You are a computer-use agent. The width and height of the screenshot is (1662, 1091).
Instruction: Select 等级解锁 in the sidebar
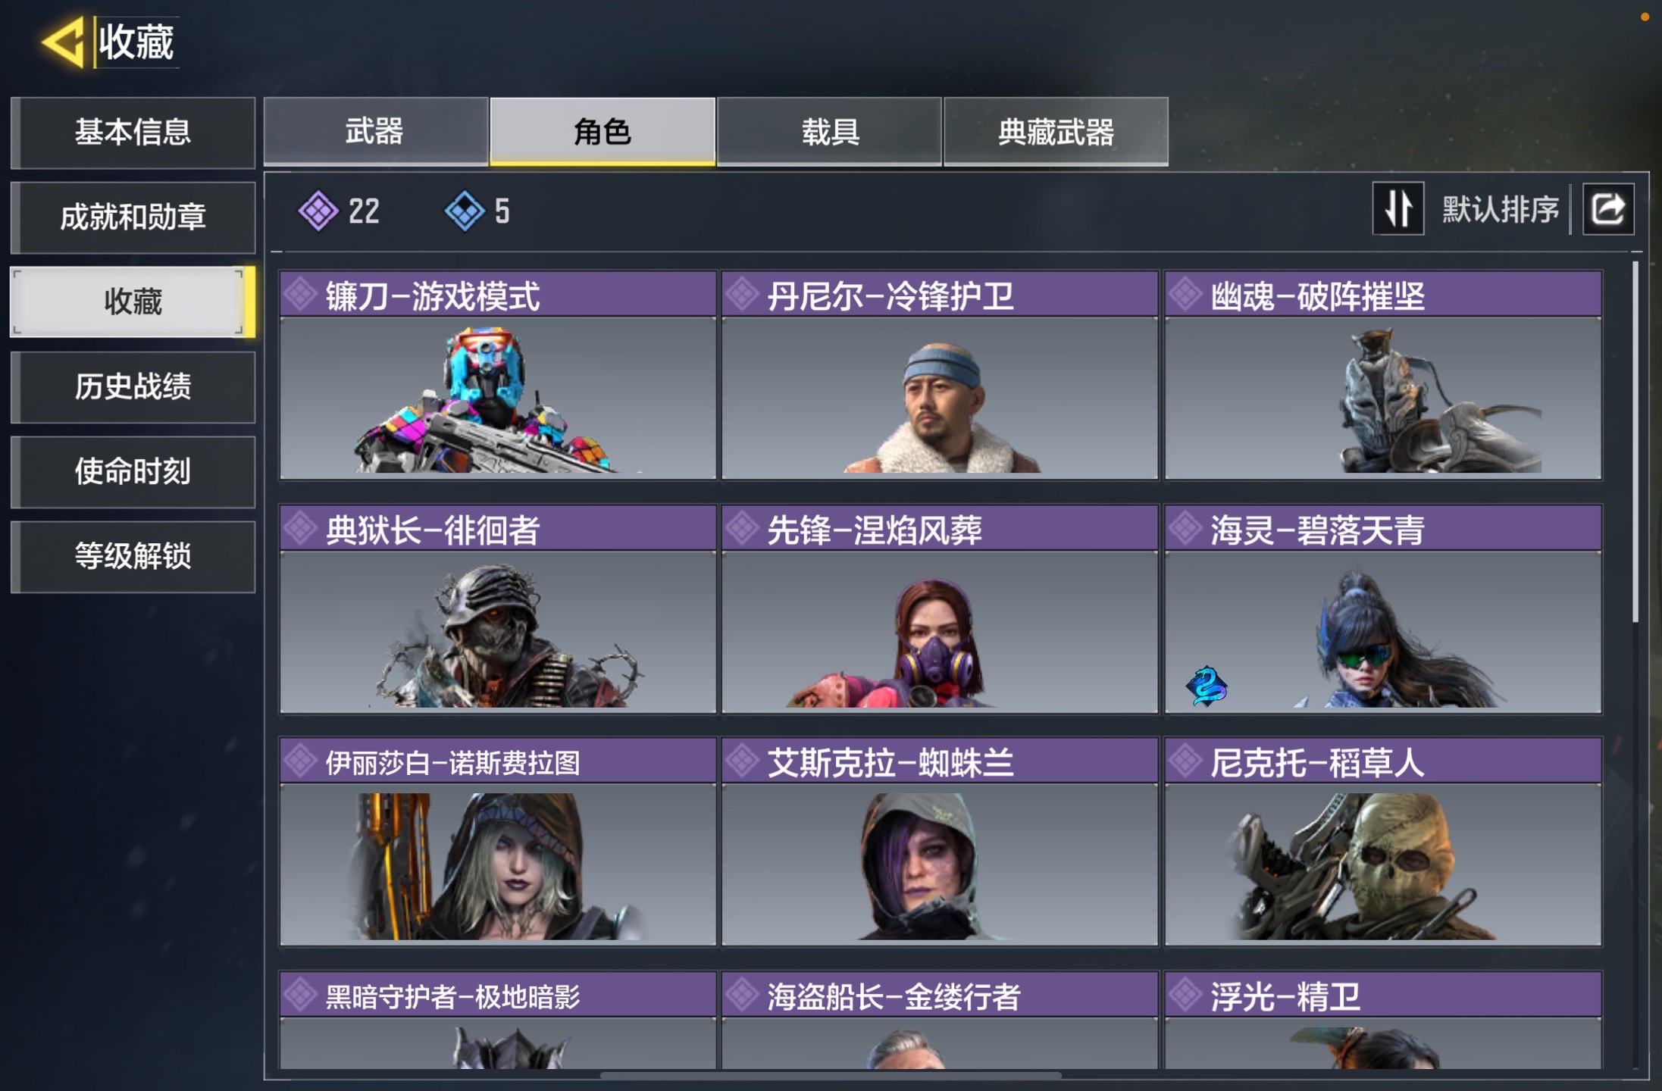[x=133, y=557]
